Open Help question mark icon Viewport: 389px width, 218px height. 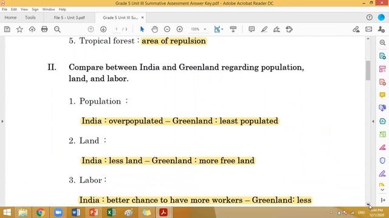[x=370, y=18]
